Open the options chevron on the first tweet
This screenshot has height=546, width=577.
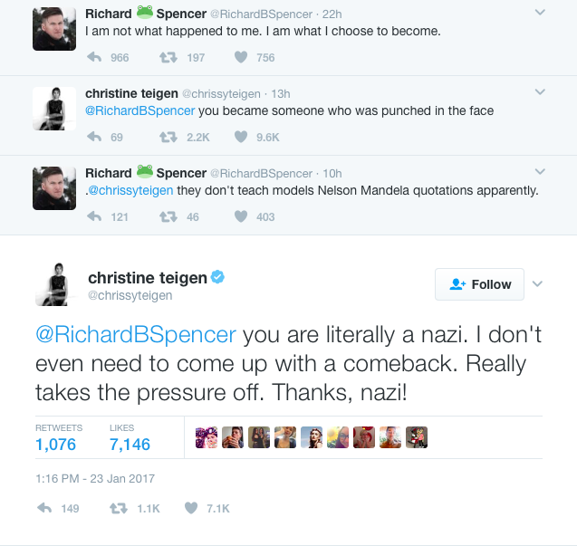(540, 13)
